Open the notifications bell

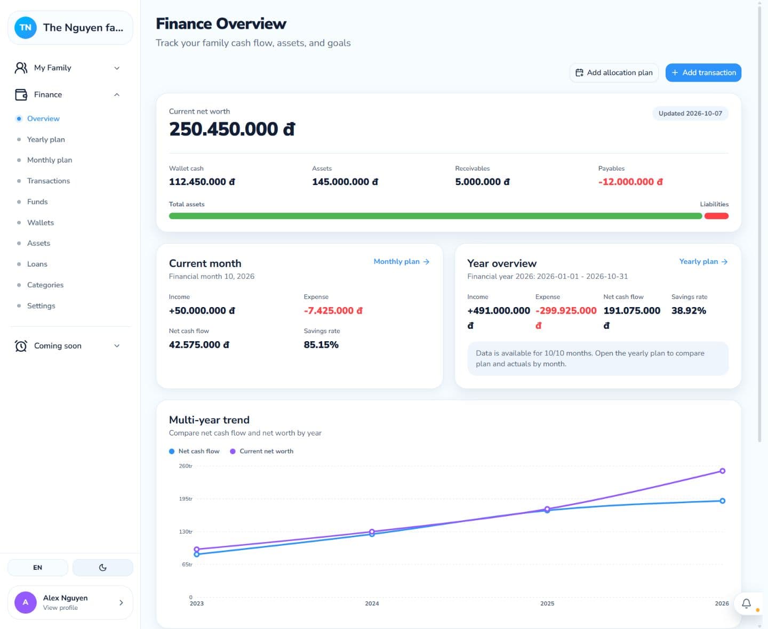(747, 603)
